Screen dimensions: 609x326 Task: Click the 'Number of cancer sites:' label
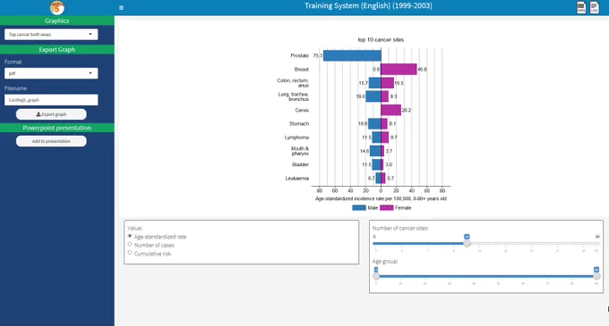pos(400,229)
